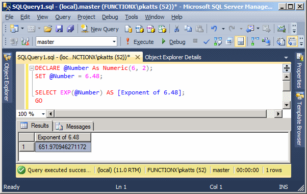Click editor vertical scroll up arrow

point(287,77)
